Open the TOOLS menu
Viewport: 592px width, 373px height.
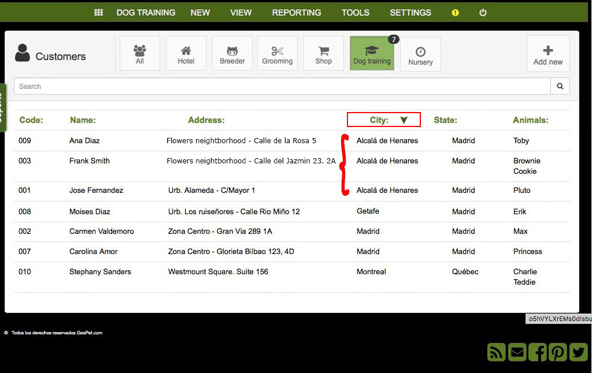pyautogui.click(x=356, y=13)
